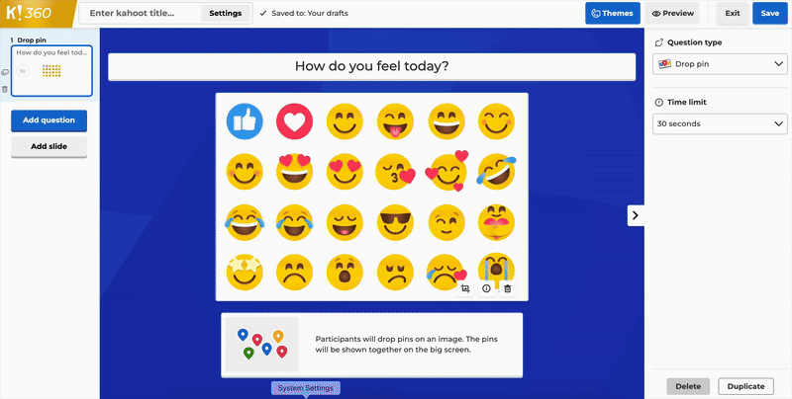Screen dimensions: 792x399
Task: Select the Drop pin question thumbnail
Action: point(51,70)
